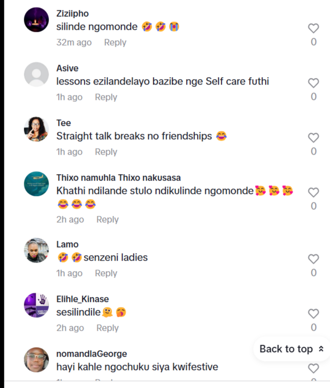Like Ziziipho's comment with the heart icon
This screenshot has width=330, height=388.
pyautogui.click(x=313, y=28)
